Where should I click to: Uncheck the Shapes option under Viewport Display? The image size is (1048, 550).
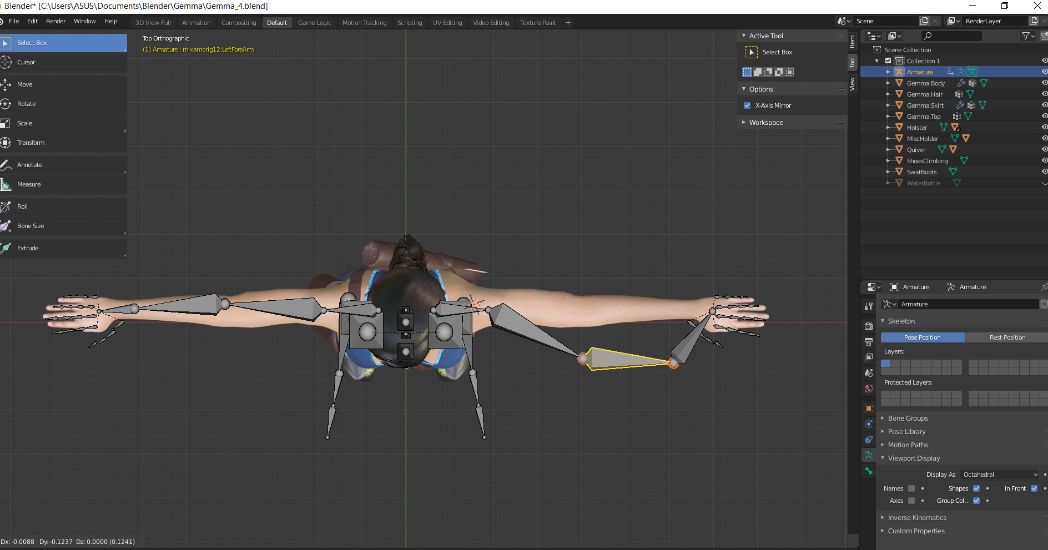(x=976, y=488)
